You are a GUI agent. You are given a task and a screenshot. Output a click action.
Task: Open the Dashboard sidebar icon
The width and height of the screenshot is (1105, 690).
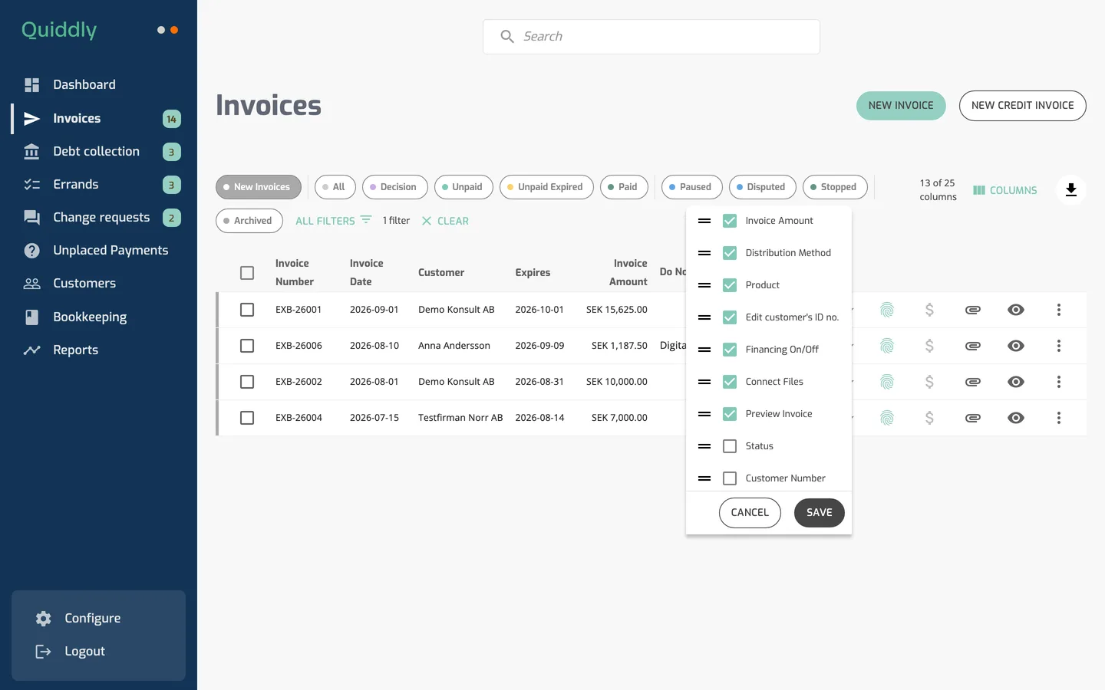click(31, 85)
